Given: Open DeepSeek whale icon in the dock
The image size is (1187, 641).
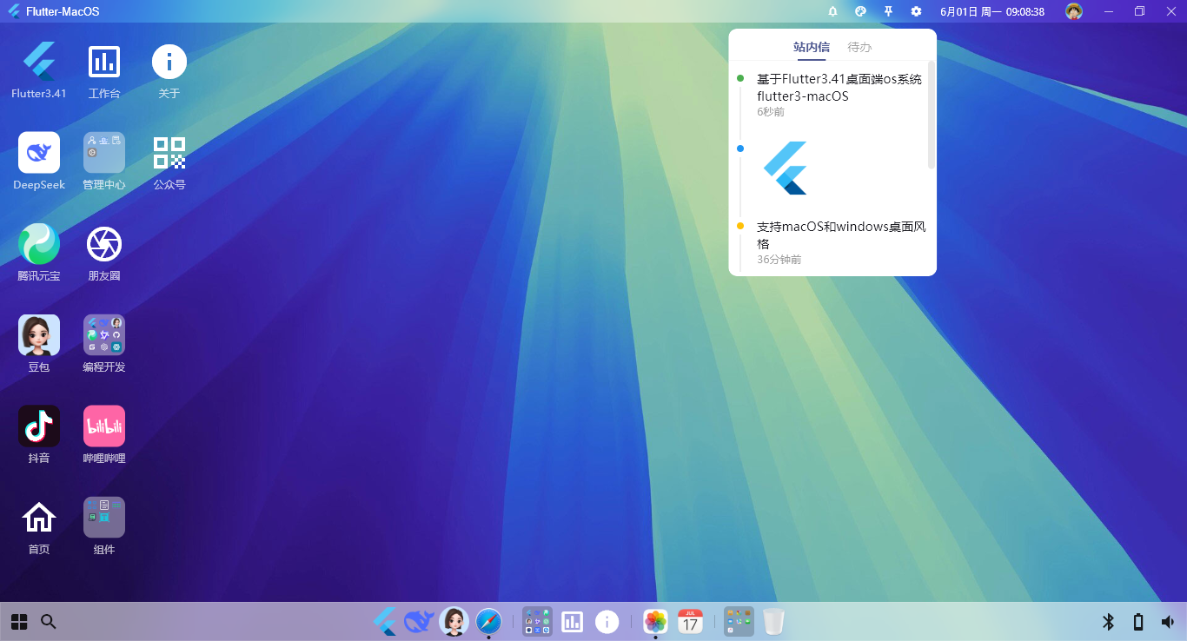Looking at the screenshot, I should (x=420, y=621).
